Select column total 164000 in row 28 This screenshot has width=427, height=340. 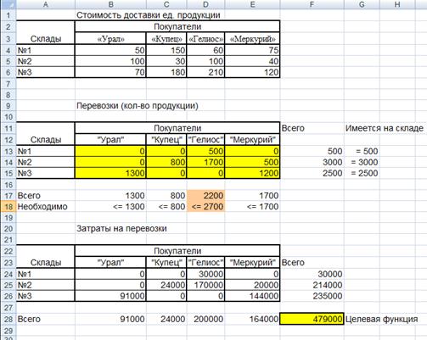click(252, 319)
